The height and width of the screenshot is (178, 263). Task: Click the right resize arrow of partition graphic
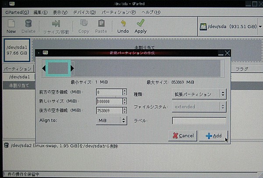(72, 68)
